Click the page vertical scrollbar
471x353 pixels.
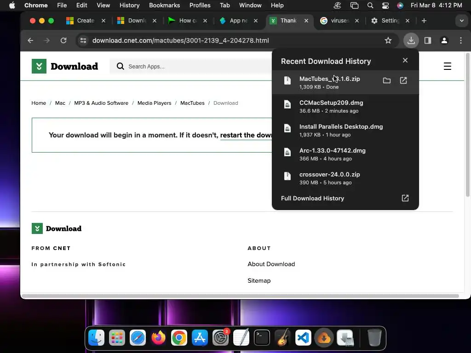(467, 126)
